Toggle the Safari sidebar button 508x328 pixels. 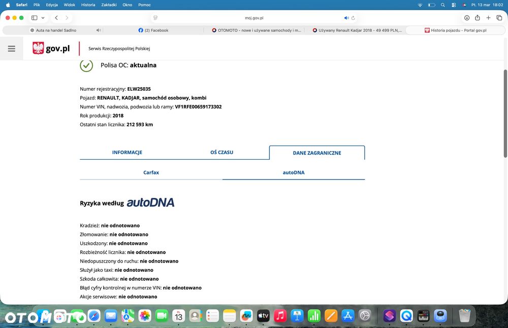pos(35,18)
